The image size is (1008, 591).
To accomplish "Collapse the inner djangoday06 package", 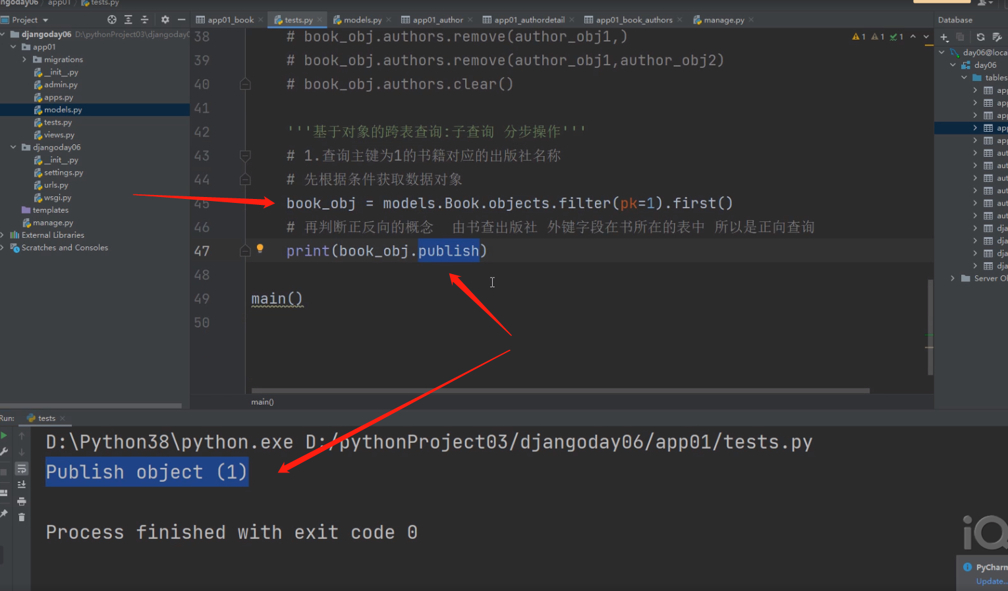I will [13, 147].
